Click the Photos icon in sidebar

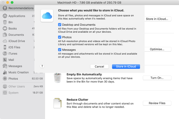coord(5,79)
